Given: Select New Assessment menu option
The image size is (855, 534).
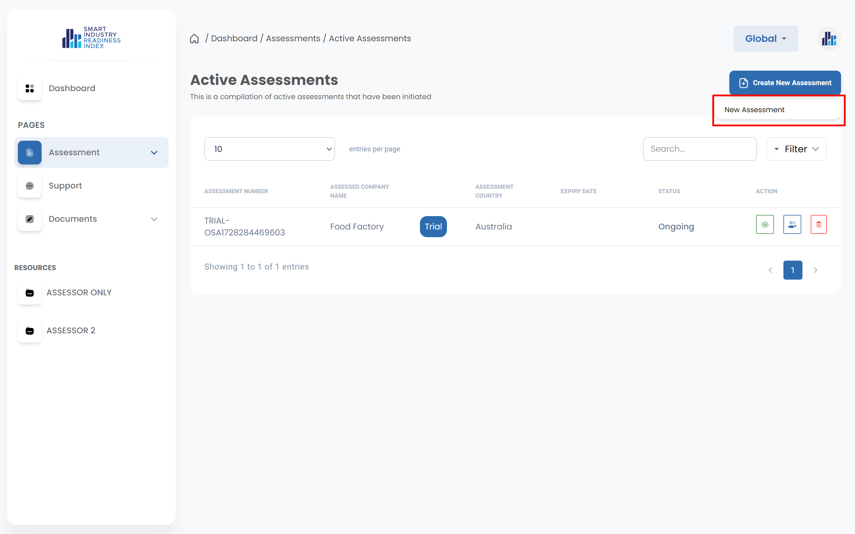Looking at the screenshot, I should [754, 110].
